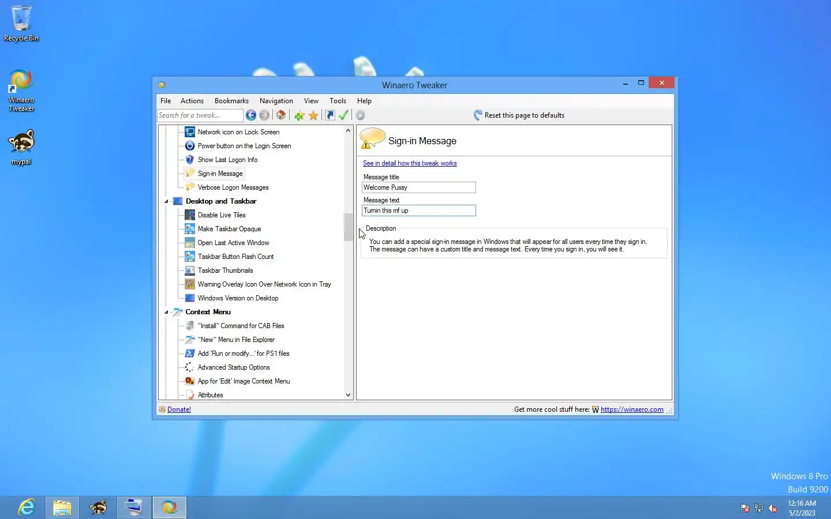Select the Sign-in Message tree item
The image size is (831, 519).
(220, 174)
